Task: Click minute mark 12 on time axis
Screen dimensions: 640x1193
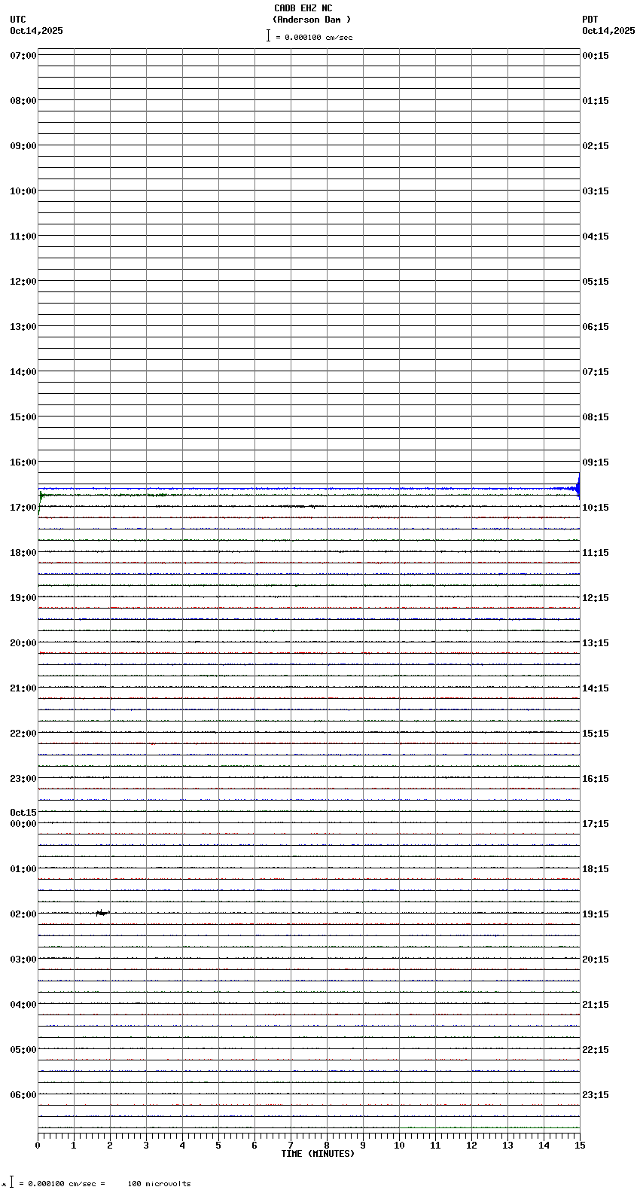Action: [471, 1146]
